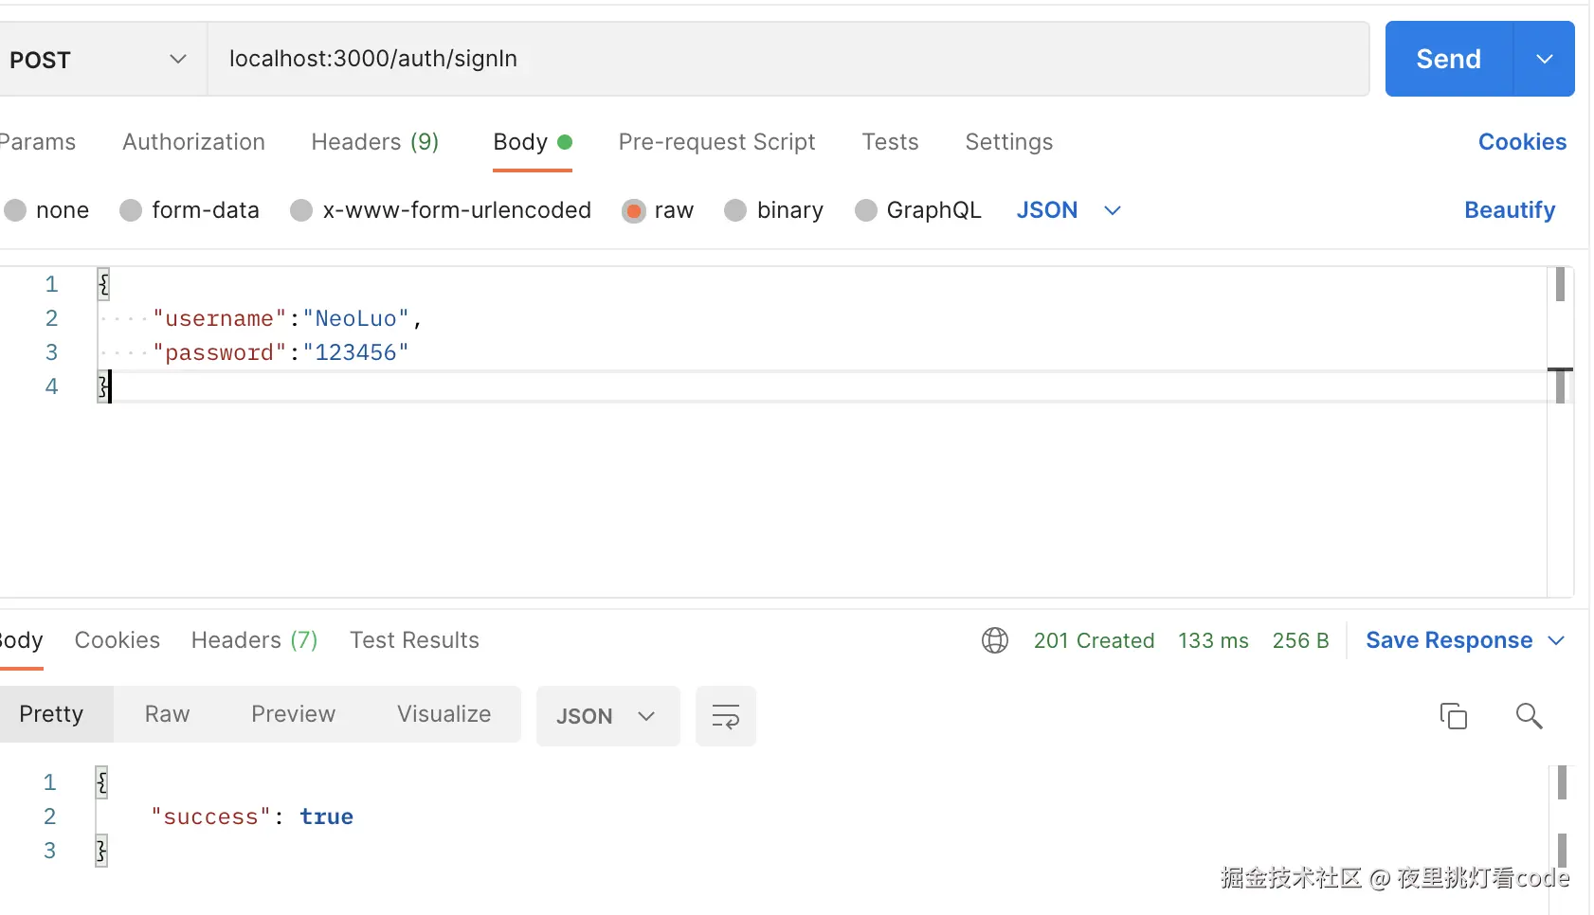Select the none body radio option

click(15, 210)
